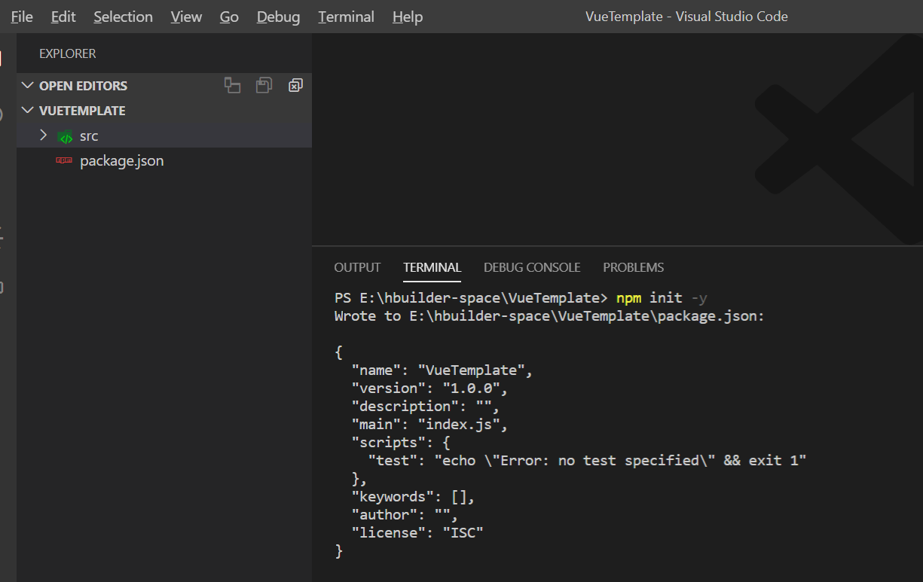Switch to the PROBLEMS panel tab
923x582 pixels.
634,267
